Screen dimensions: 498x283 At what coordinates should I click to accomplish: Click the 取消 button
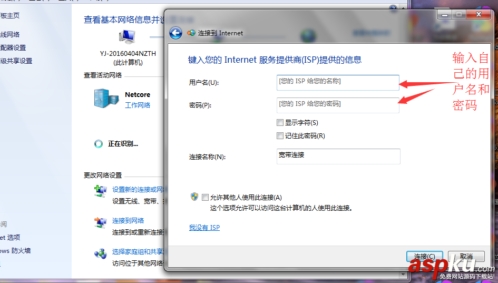click(x=466, y=256)
